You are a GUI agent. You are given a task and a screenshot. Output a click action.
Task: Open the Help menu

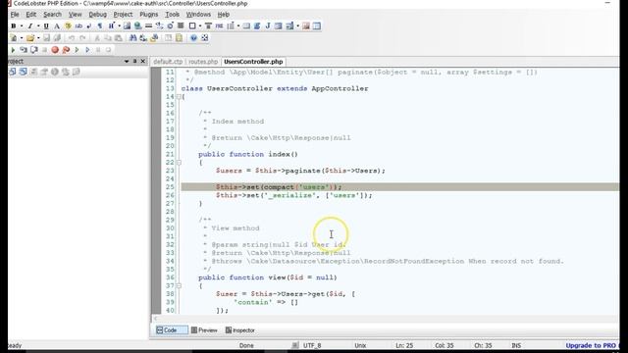[x=224, y=15]
